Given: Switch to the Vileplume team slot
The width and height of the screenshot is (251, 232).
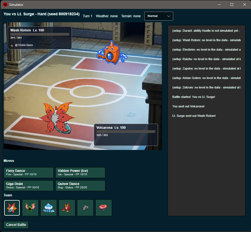Looking at the screenshot, I should click(104, 208).
